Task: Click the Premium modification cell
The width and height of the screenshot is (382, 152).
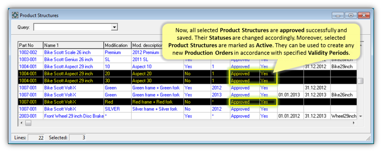Action: tap(118, 52)
